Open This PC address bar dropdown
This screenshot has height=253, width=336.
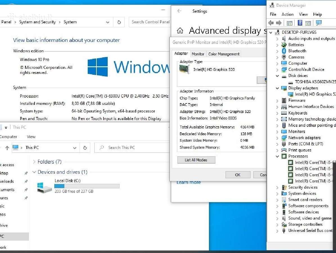[x=75, y=148]
